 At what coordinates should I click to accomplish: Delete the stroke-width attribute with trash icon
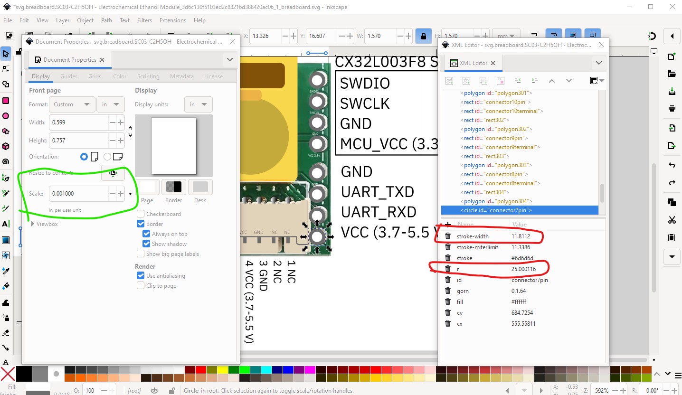pyautogui.click(x=447, y=236)
